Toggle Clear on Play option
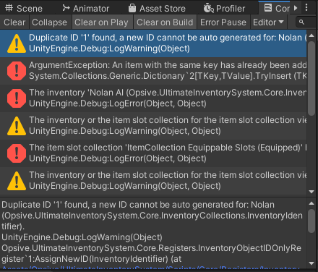This screenshot has height=272, width=318. point(101,22)
